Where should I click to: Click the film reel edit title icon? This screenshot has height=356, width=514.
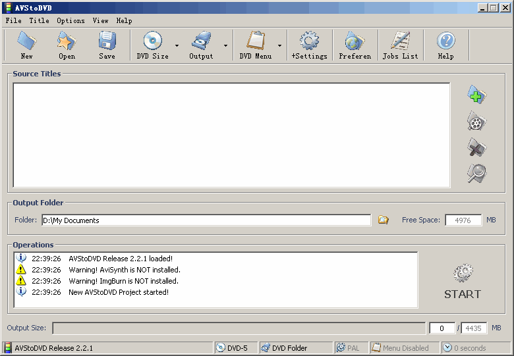point(476,120)
